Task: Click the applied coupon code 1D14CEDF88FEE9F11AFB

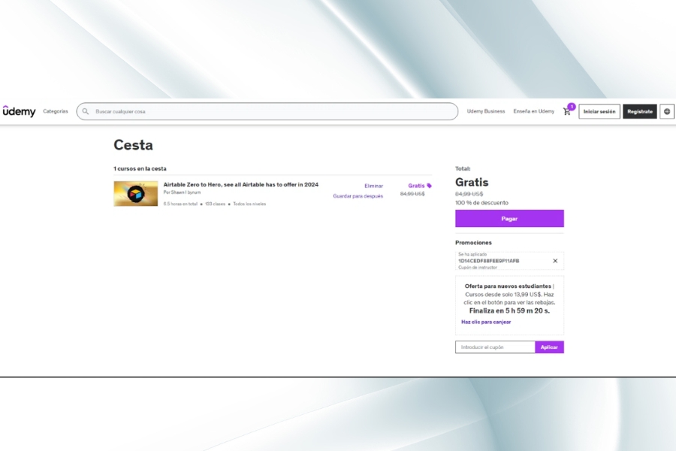Action: click(489, 261)
